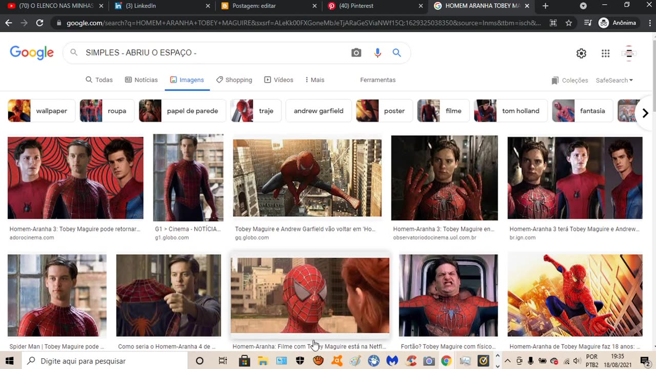Filter by traje chip

[x=256, y=111]
